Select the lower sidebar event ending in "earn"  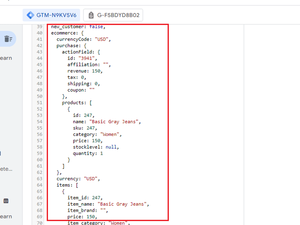tap(6, 216)
